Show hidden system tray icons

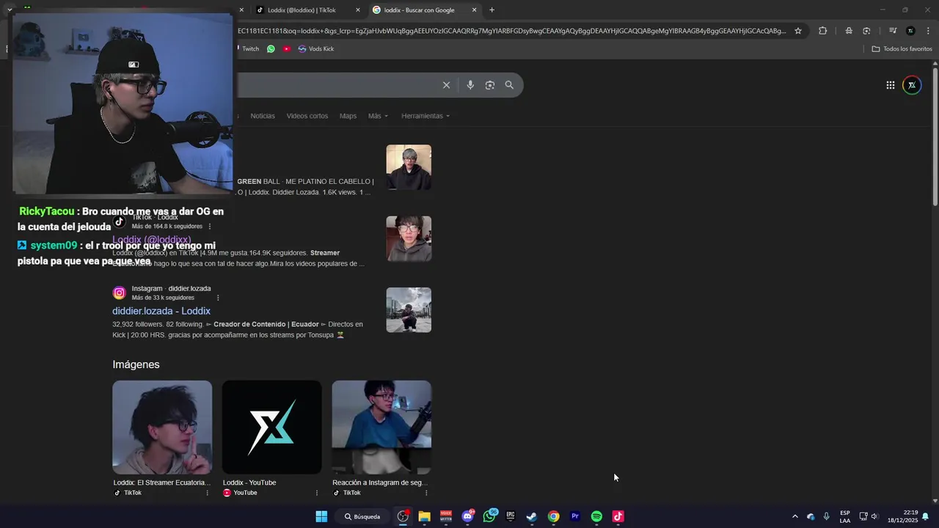[x=794, y=516]
